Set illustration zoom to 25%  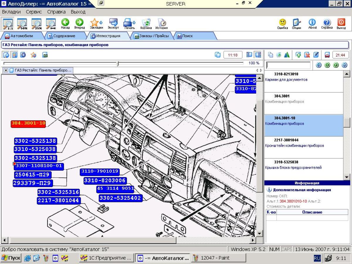[x=36, y=23]
